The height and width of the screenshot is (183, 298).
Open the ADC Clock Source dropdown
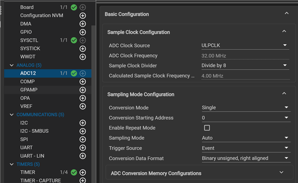pos(245,46)
